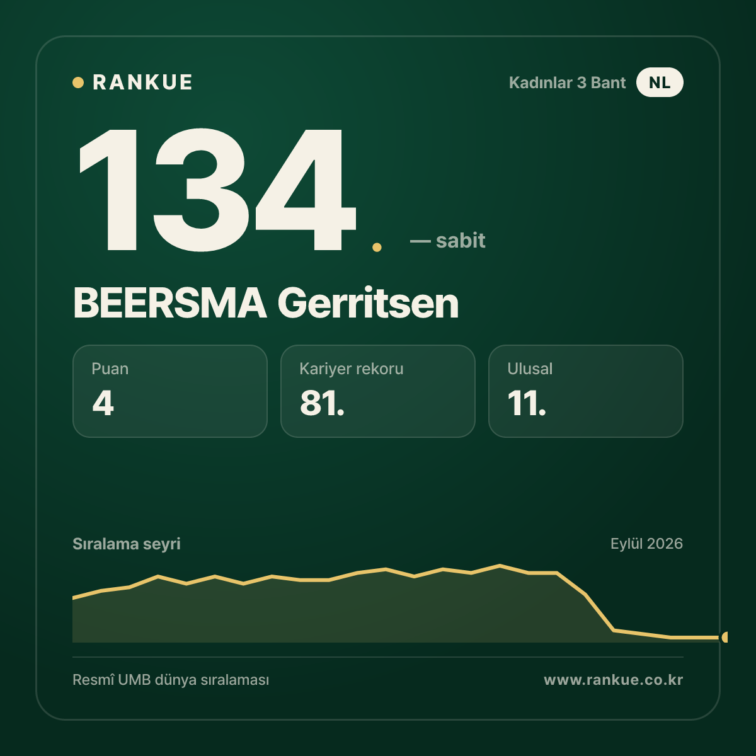Click the Sıralama seyri heading
The width and height of the screenshot is (756, 756).
point(127,544)
